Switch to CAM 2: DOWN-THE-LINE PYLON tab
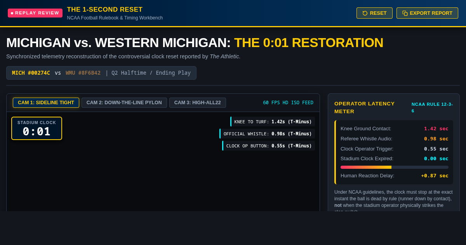The height and width of the screenshot is (245, 466). click(124, 103)
